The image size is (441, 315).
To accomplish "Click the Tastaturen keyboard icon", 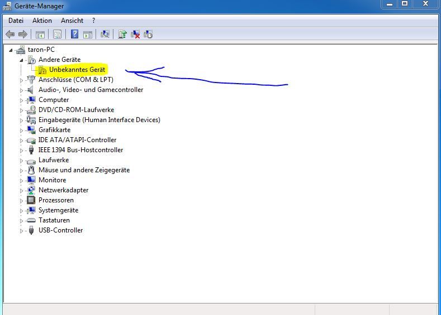I will [31, 220].
